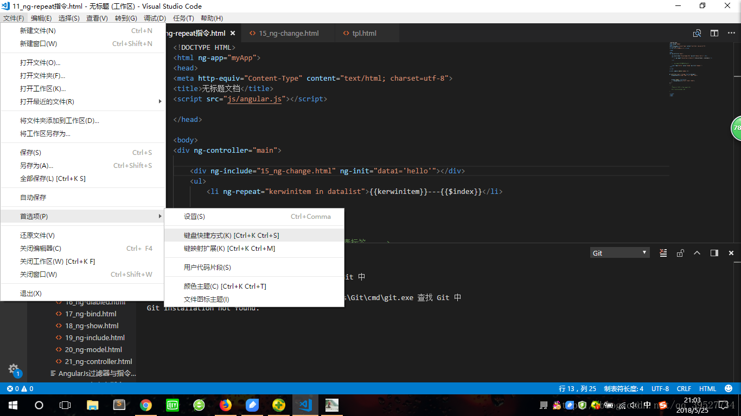Change language mode HTML in status bar
This screenshot has width=741, height=416.
coord(708,388)
